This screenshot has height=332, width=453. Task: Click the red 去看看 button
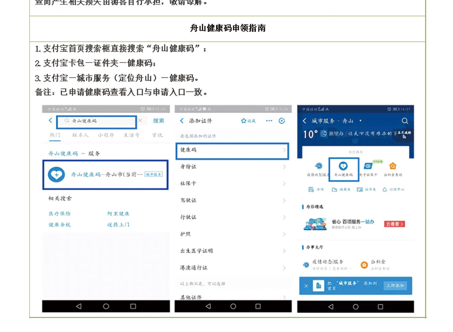tap(394, 224)
